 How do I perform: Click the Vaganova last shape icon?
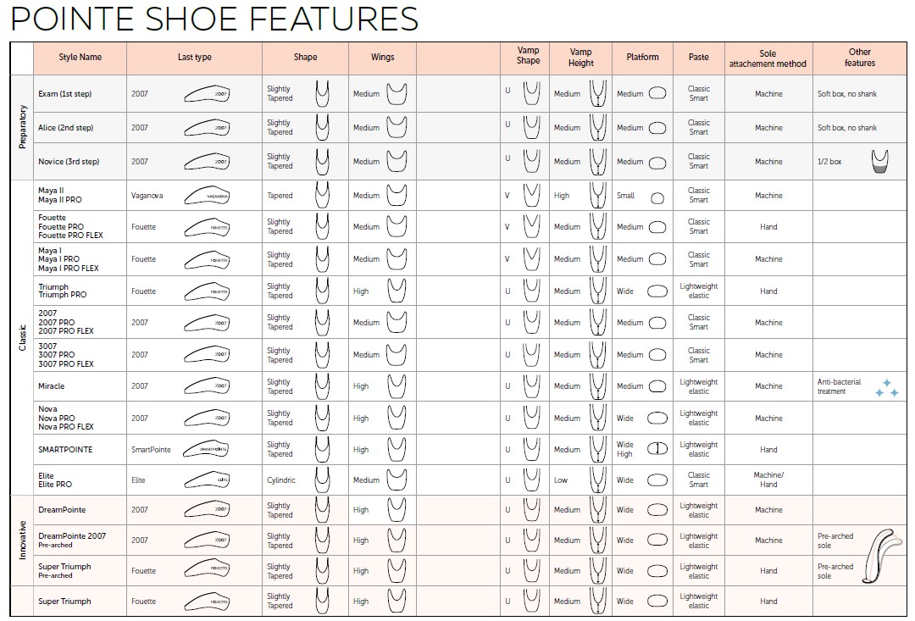click(x=207, y=195)
